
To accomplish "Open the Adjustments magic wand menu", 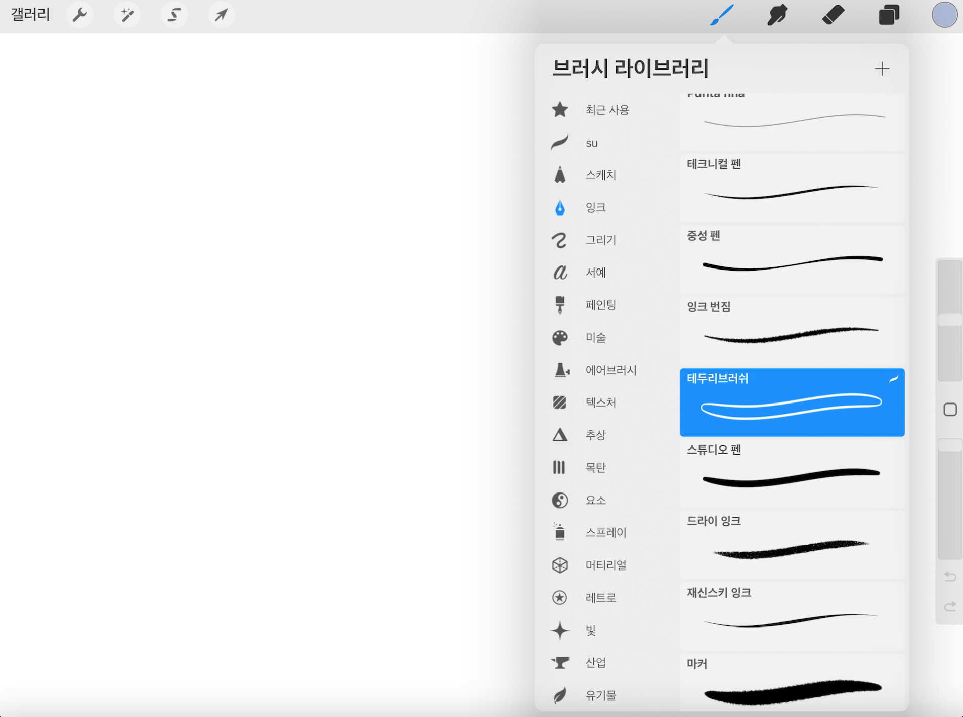I will [x=126, y=15].
